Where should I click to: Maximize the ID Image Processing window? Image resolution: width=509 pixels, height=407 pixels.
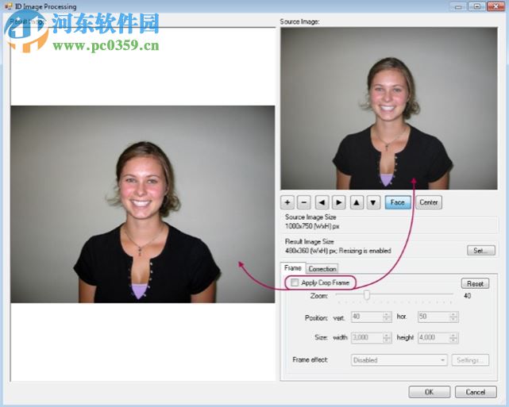[477, 6]
